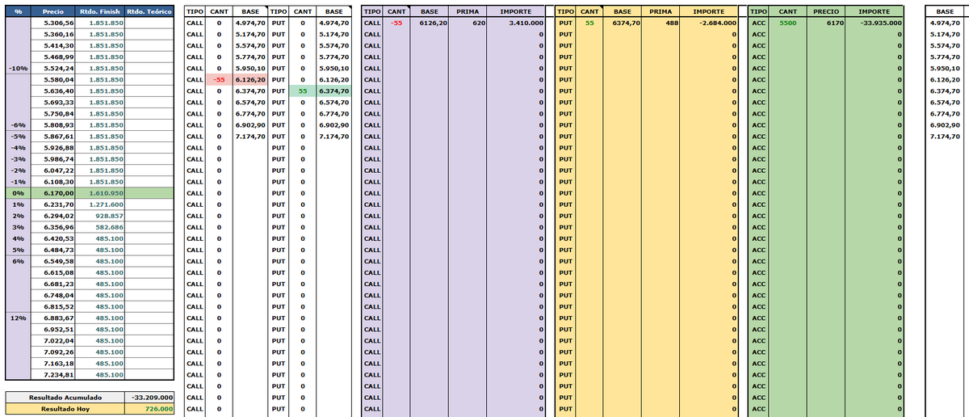Click base 6126,20 in purple CALL section
969x417 pixels.
(429, 23)
